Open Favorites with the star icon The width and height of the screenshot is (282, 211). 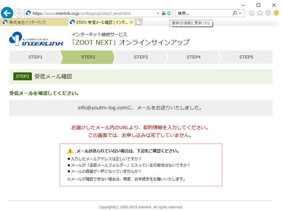(260, 13)
